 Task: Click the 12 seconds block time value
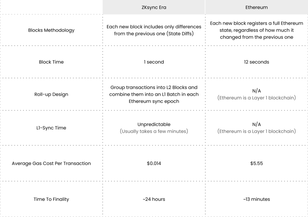click(257, 62)
